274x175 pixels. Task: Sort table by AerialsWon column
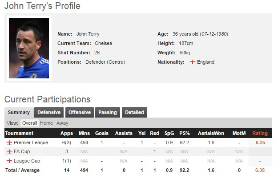tap(211, 133)
